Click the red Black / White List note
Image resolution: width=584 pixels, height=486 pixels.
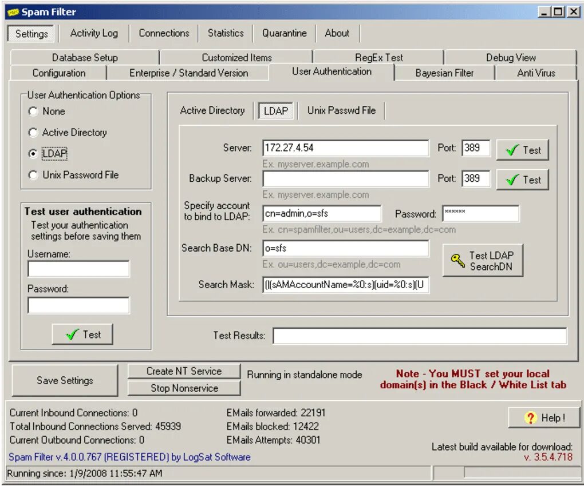tap(473, 379)
